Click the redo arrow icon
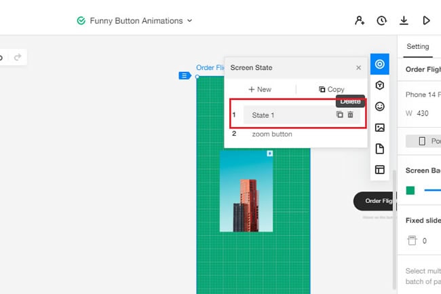Image resolution: width=441 pixels, height=294 pixels. (x=18, y=57)
